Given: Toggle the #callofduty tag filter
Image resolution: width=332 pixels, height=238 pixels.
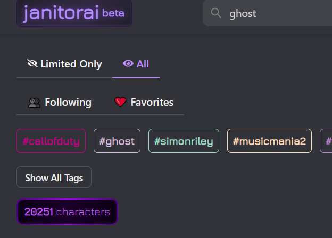Looking at the screenshot, I should coord(51,141).
